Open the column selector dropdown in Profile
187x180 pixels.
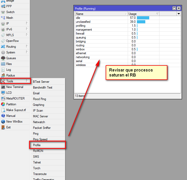tap(179, 14)
